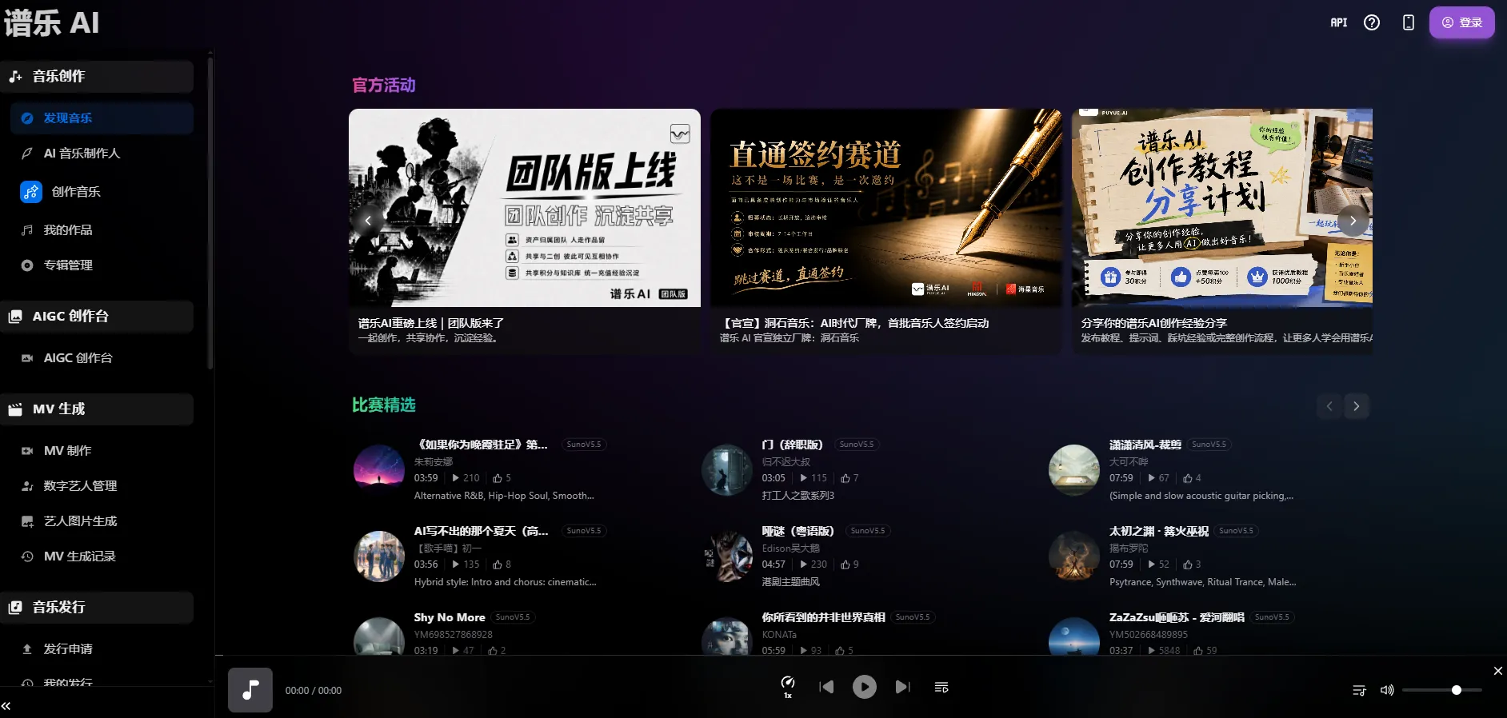Show next banner with right carousel arrow
This screenshot has height=718, width=1507.
tap(1353, 220)
